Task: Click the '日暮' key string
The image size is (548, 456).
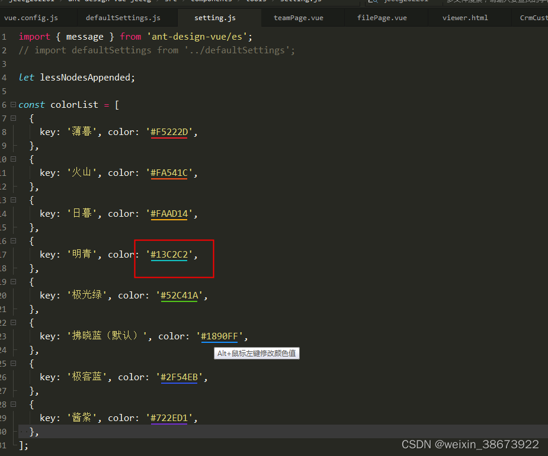Action: 82,214
